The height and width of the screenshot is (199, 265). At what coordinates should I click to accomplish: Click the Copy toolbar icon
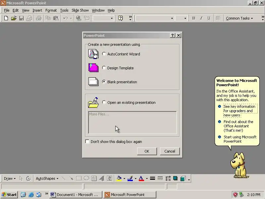(48, 18)
